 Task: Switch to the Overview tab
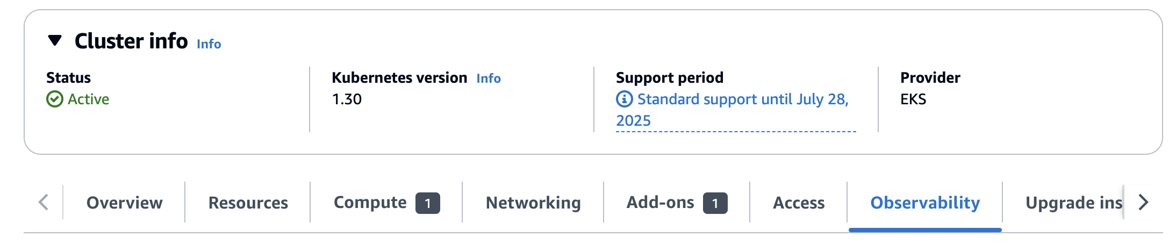[124, 203]
